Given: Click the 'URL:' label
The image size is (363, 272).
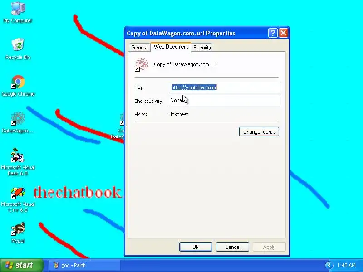Looking at the screenshot, I should click(139, 88).
